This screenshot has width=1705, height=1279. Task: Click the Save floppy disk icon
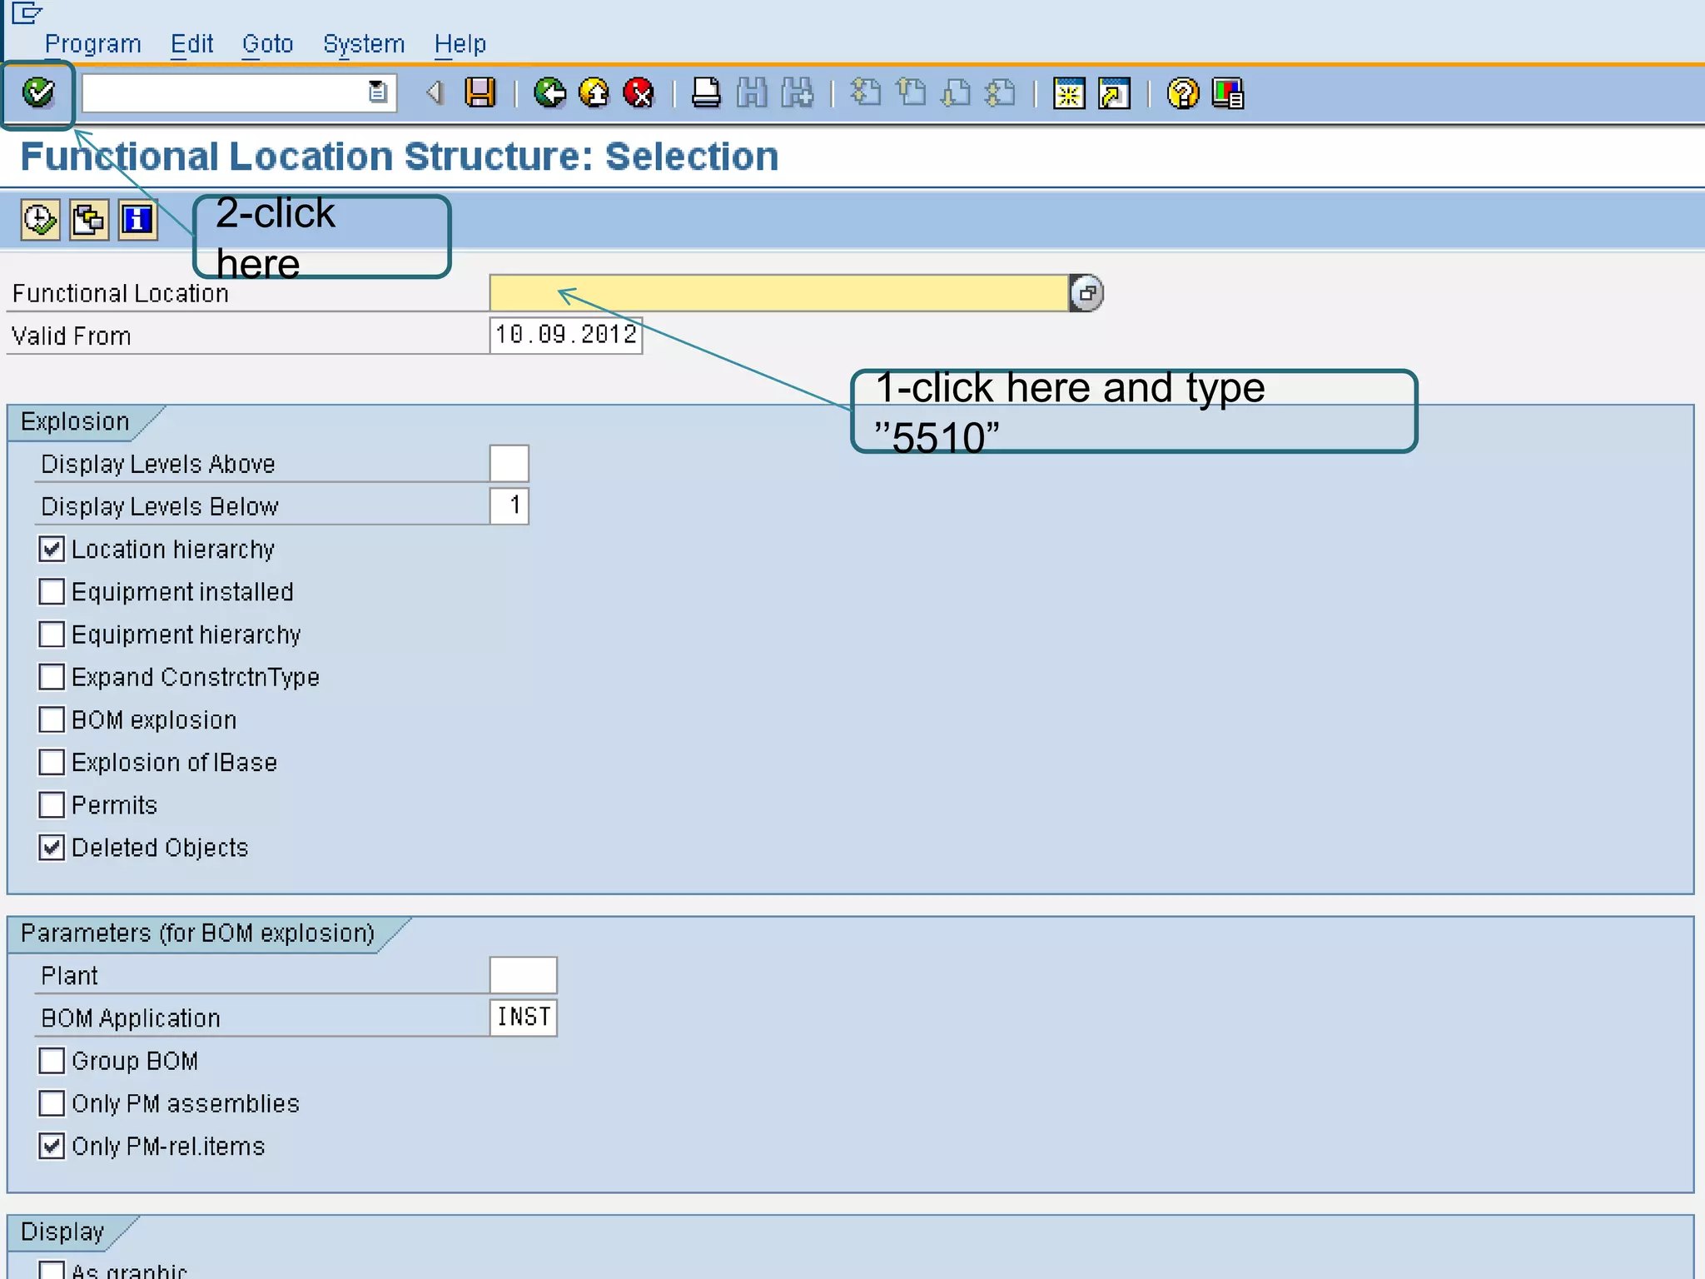click(x=480, y=93)
